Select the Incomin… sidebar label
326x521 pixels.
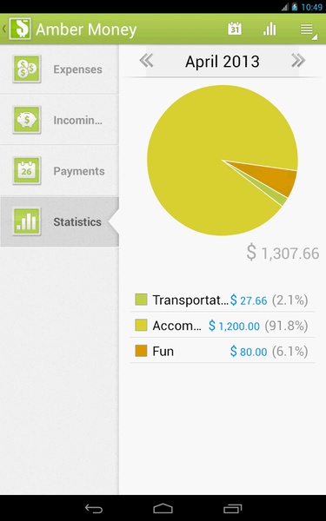tap(78, 121)
